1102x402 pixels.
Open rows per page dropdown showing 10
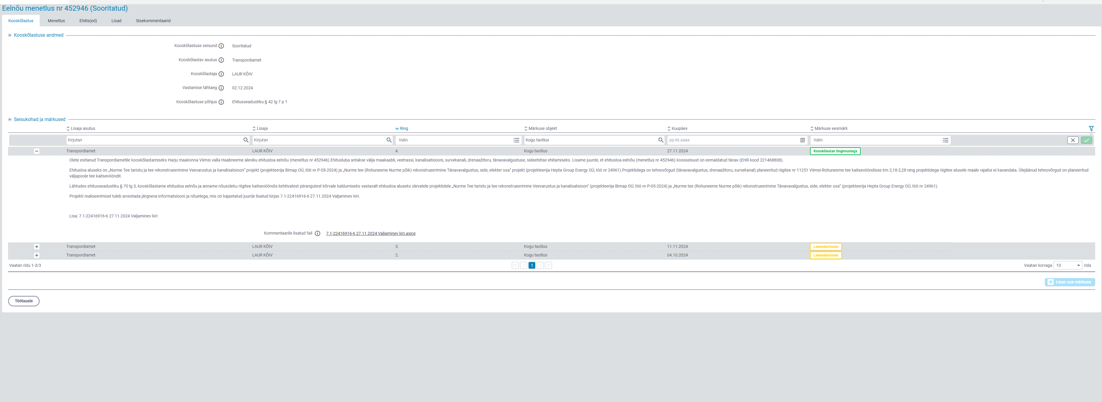1067,266
